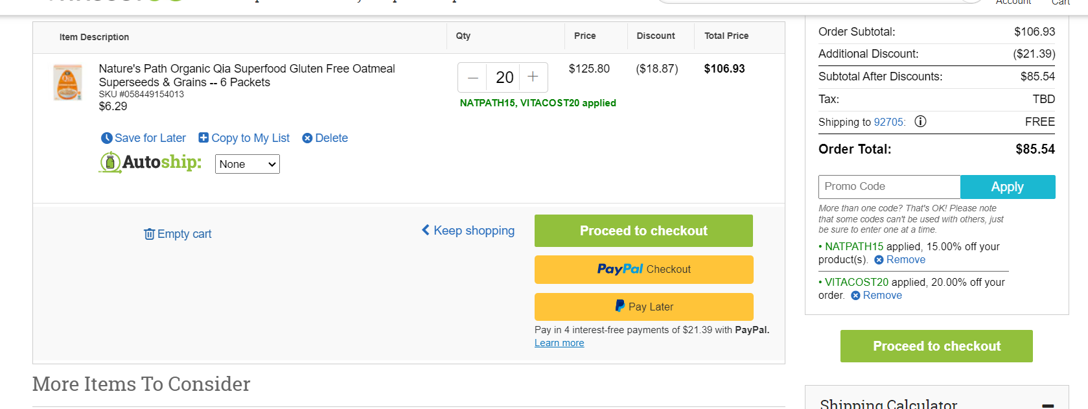The image size is (1088, 409).
Task: Click the Copy to My List plus icon
Action: pyautogui.click(x=203, y=137)
